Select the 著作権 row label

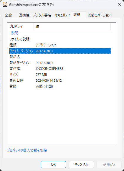tap(15, 69)
